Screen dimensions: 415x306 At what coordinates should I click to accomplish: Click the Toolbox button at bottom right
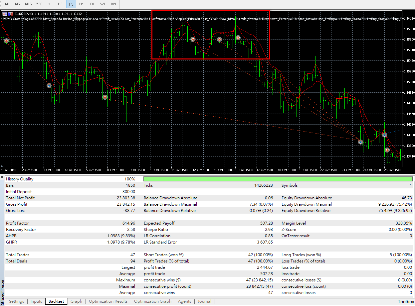point(406,301)
